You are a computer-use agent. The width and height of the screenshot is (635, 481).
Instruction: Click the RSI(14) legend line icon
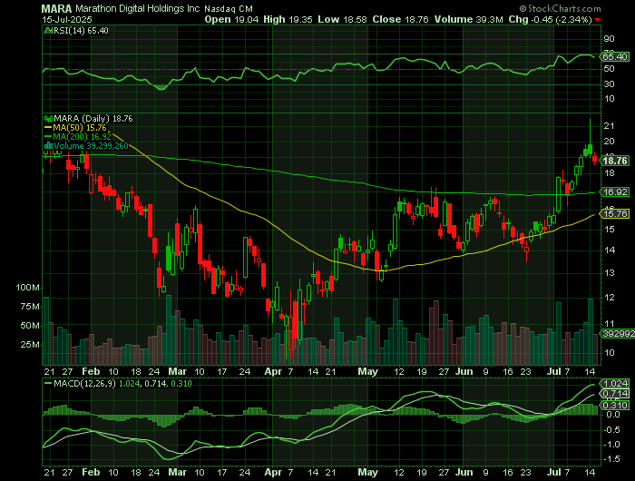48,30
